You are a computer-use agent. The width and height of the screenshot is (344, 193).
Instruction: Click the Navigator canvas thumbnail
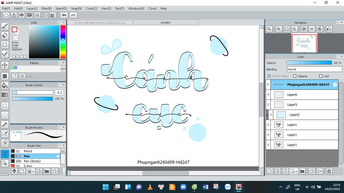(304, 43)
